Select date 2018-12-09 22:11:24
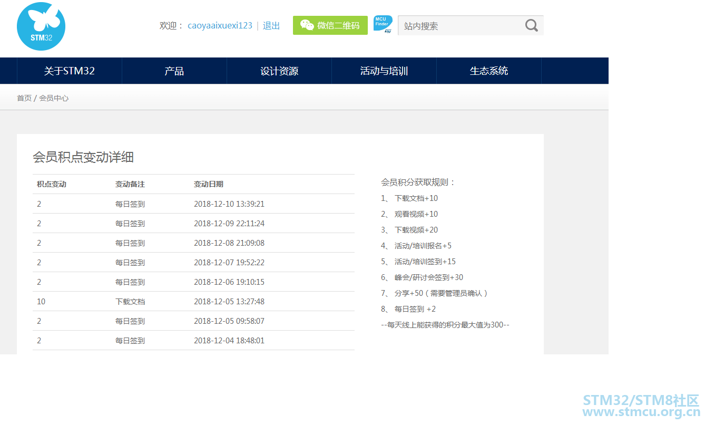Image resolution: width=705 pixels, height=424 pixels. pyautogui.click(x=229, y=224)
